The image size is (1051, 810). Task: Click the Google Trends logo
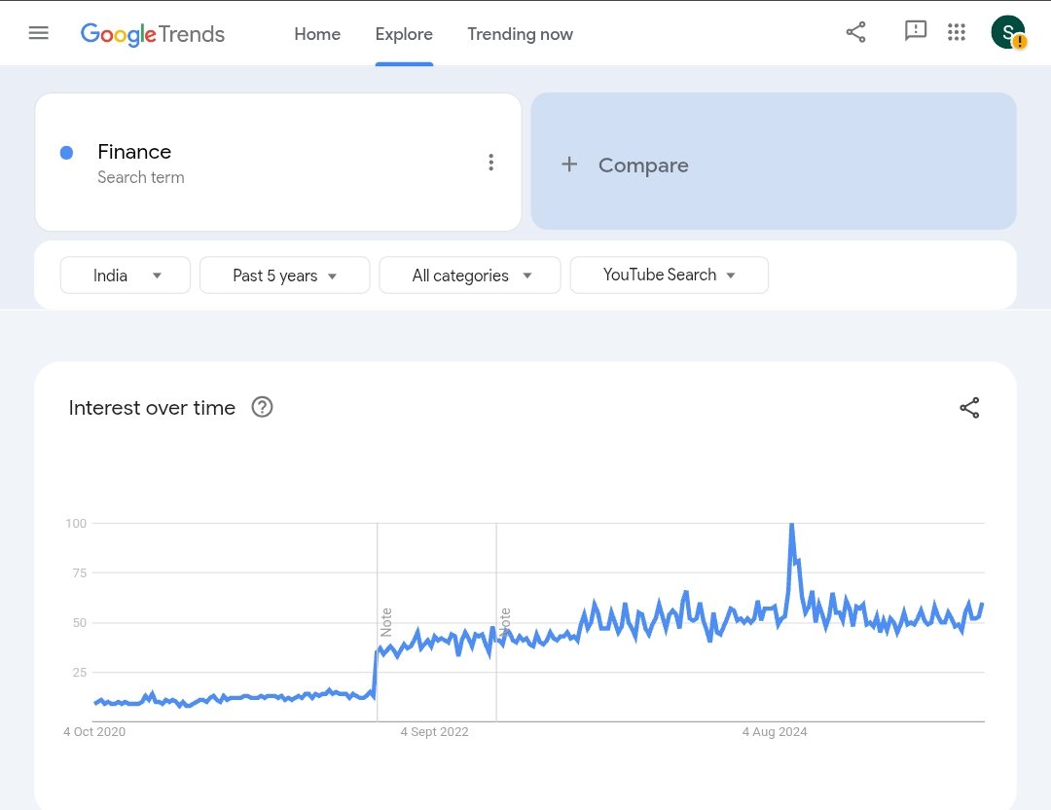pyautogui.click(x=152, y=34)
